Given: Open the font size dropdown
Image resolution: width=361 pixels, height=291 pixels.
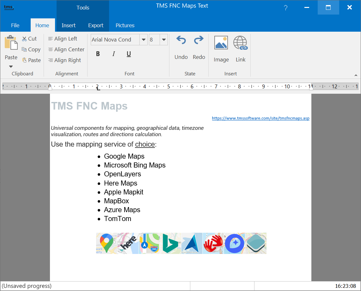Looking at the screenshot, I should [x=163, y=40].
